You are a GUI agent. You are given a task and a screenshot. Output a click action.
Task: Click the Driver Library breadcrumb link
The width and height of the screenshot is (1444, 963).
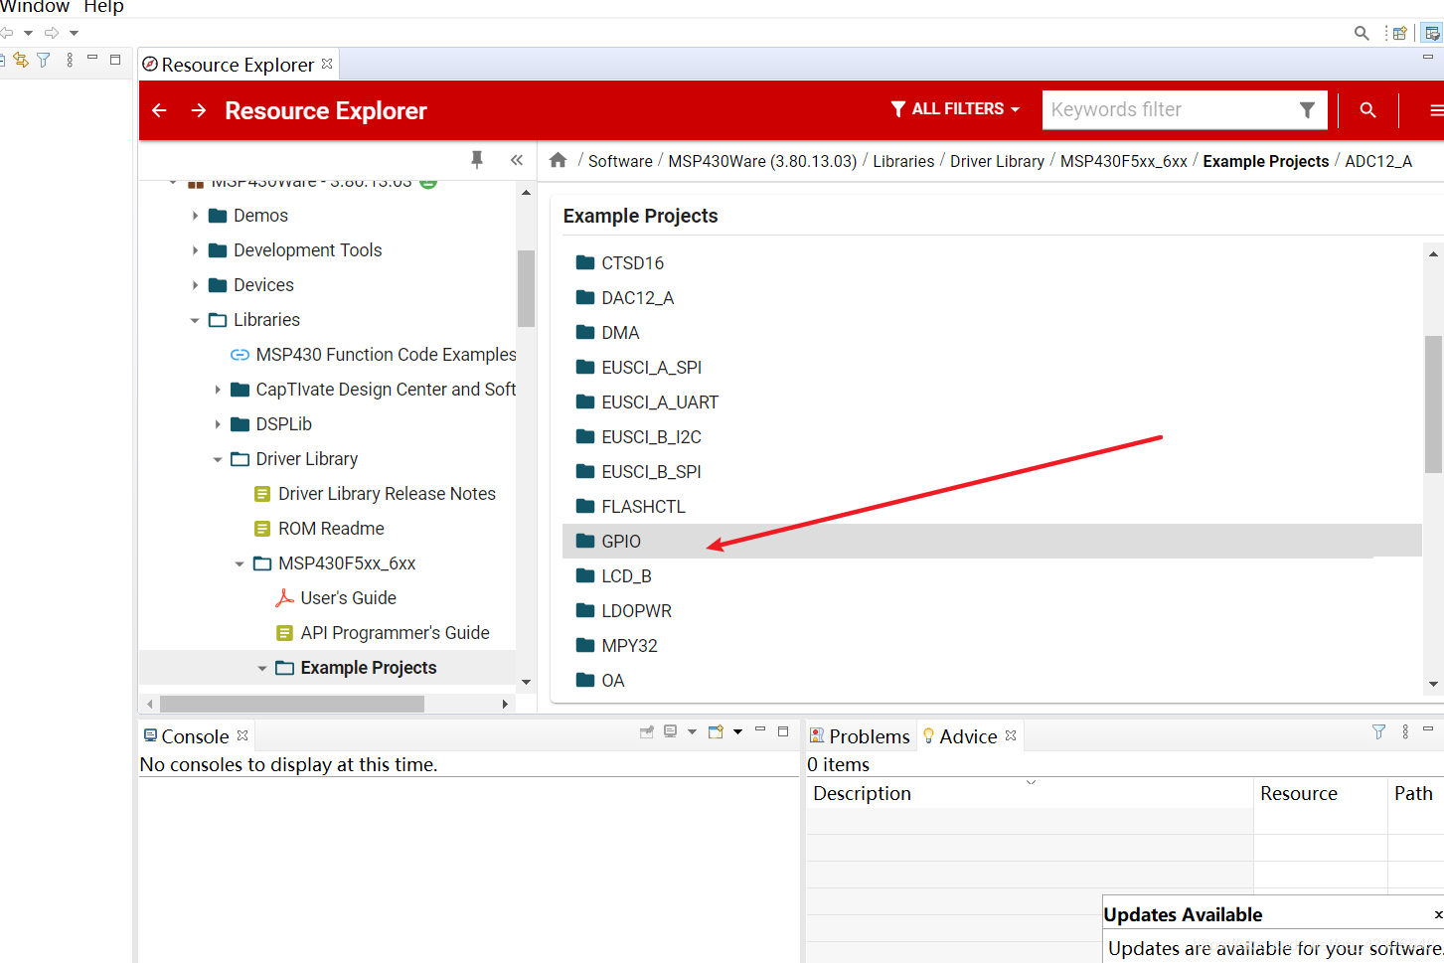click(x=997, y=161)
